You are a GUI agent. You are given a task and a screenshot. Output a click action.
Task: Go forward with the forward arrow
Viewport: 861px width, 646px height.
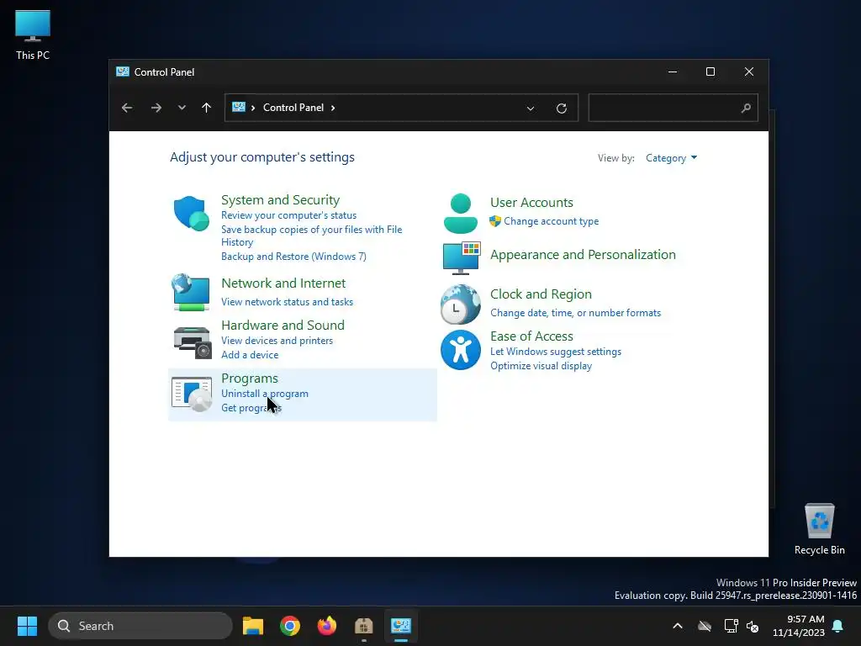[x=156, y=108]
